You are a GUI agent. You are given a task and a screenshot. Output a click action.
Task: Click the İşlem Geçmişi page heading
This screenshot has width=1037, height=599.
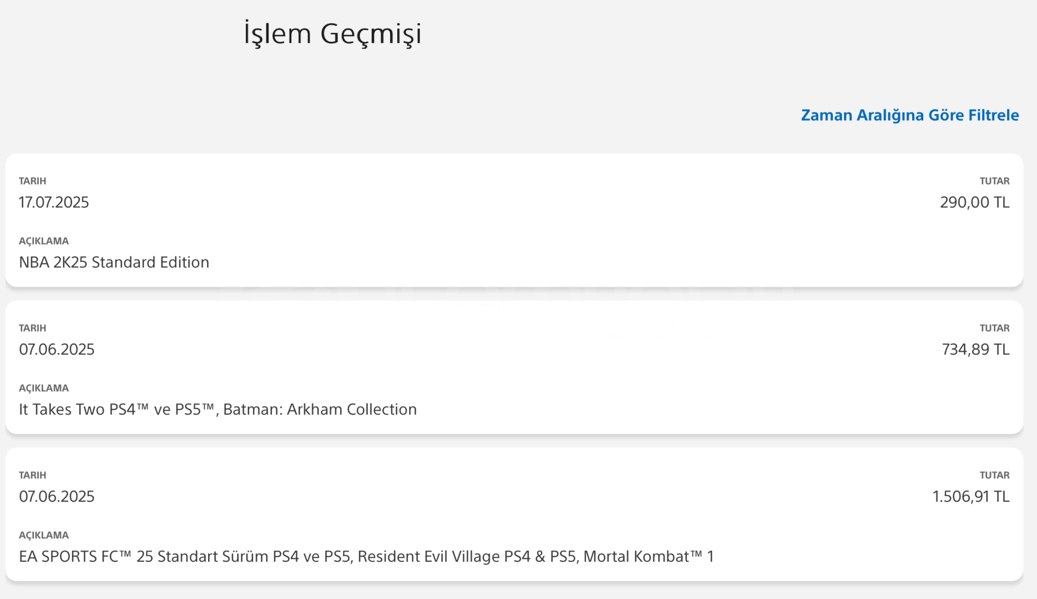[333, 34]
